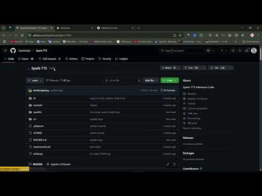Click the Spark-TTS breadcrumb in GitHub header
The height and width of the screenshot is (196, 262).
coord(41,51)
